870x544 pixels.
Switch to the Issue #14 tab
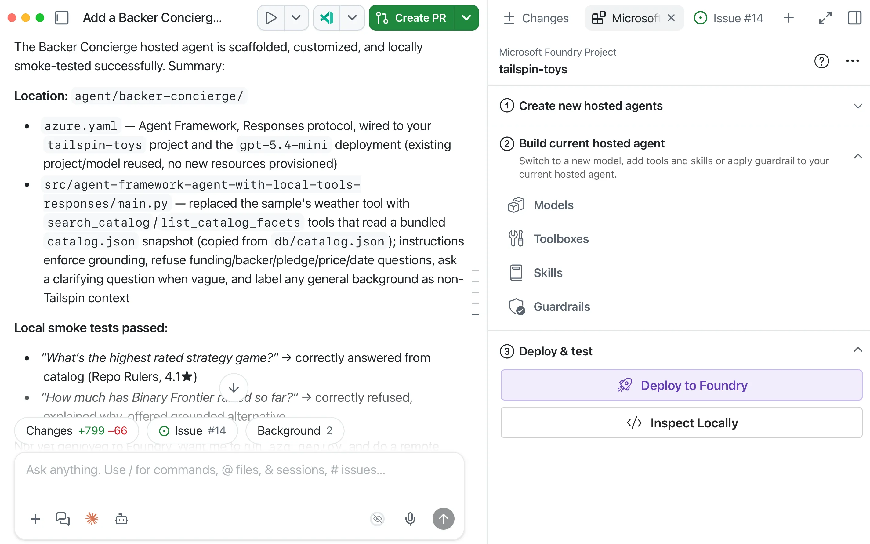[728, 18]
